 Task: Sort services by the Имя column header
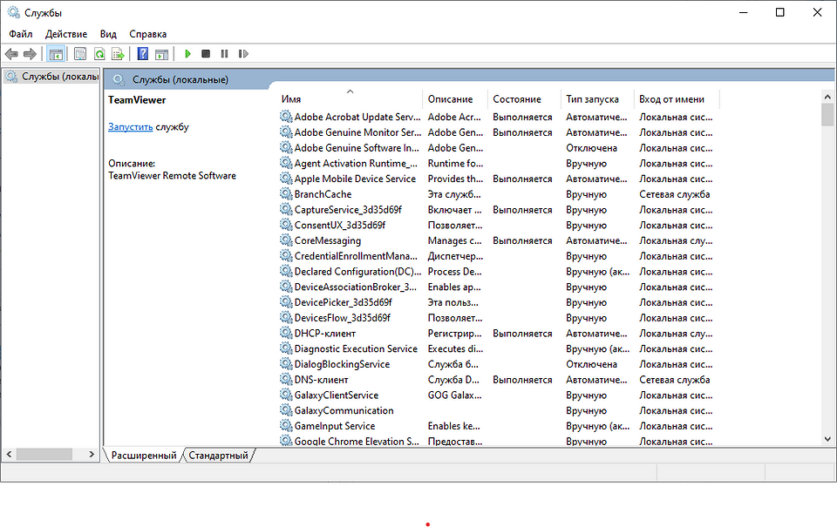296,98
